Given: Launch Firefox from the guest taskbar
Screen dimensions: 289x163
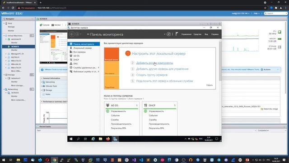Looking at the screenshot, I should 108,139.
